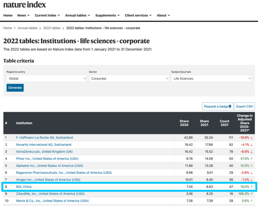Screen dimensions: 258x206
Task: Select Amgen's 10.01 share value
Action: [189, 180]
